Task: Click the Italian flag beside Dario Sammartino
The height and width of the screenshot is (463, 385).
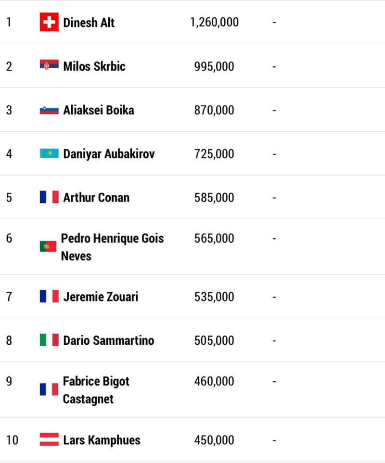Action: tap(49, 340)
